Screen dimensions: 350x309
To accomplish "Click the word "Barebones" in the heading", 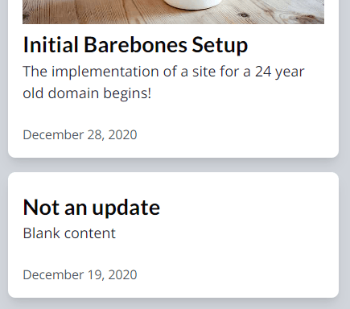I will click(135, 44).
